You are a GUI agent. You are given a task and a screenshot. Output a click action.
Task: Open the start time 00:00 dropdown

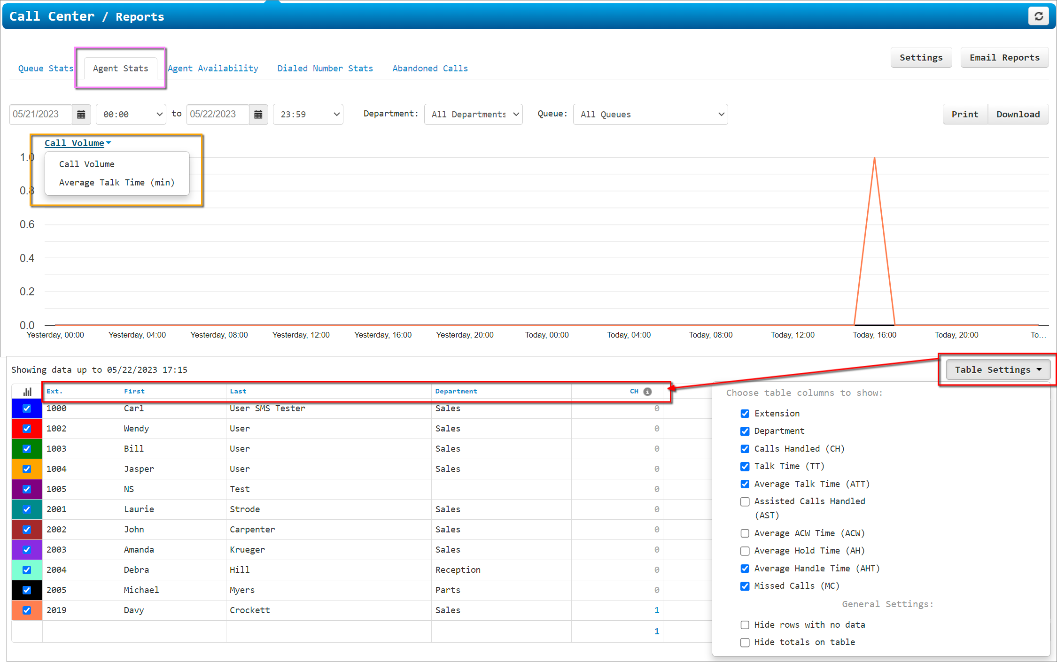tap(131, 115)
